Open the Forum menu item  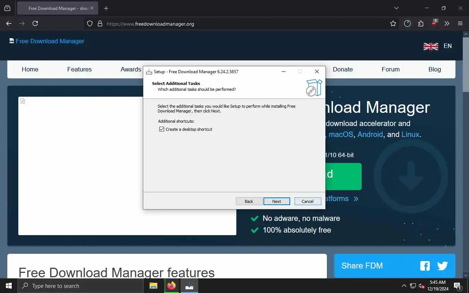coord(391,69)
